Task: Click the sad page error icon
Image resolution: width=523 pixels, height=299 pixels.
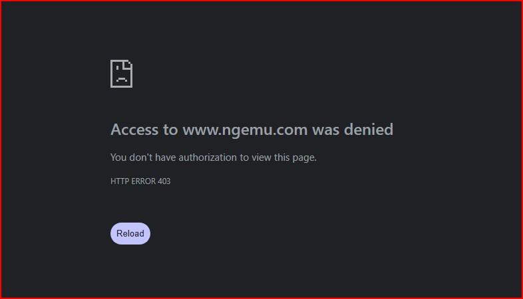Action: 121,74
